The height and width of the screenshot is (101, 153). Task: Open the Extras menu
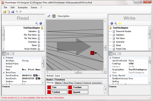coord(34,7)
